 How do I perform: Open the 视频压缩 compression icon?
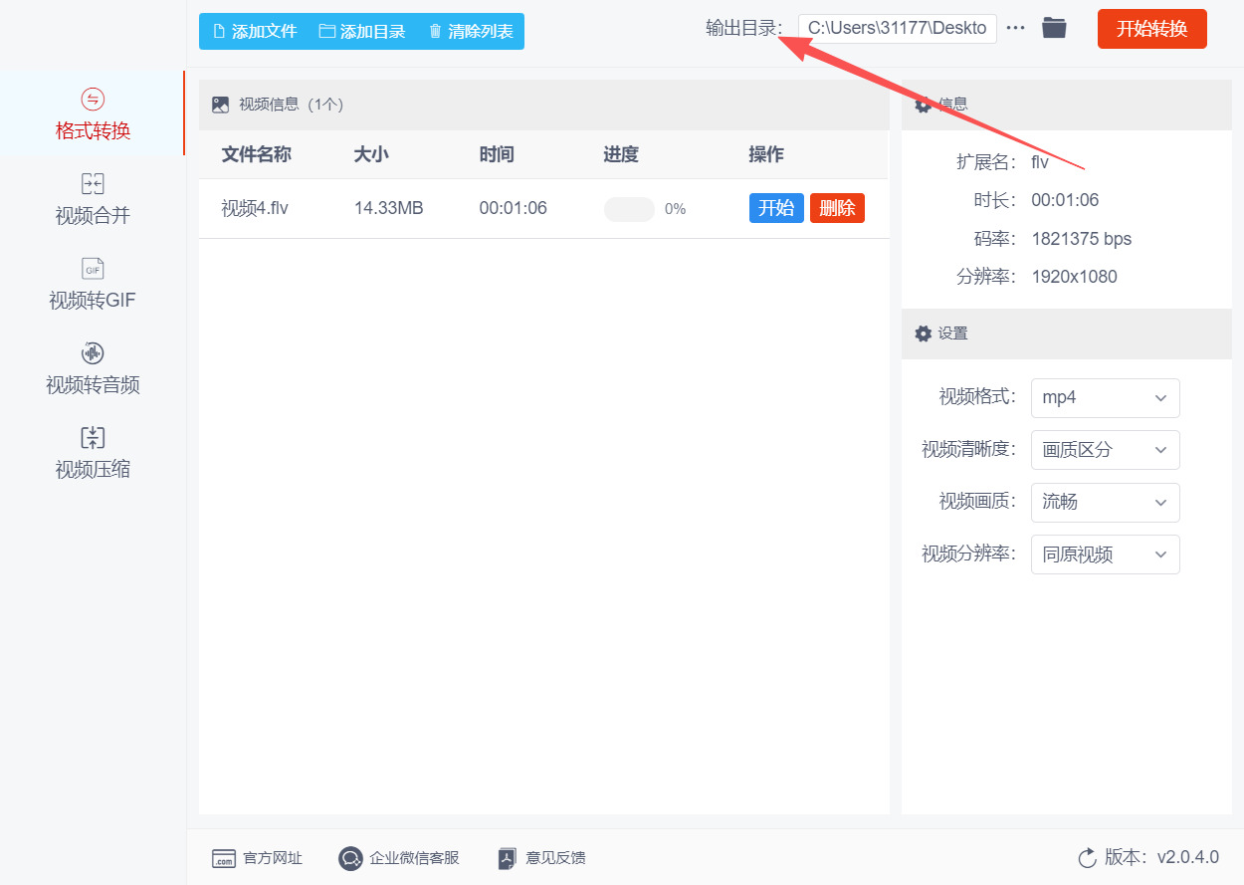click(x=93, y=438)
